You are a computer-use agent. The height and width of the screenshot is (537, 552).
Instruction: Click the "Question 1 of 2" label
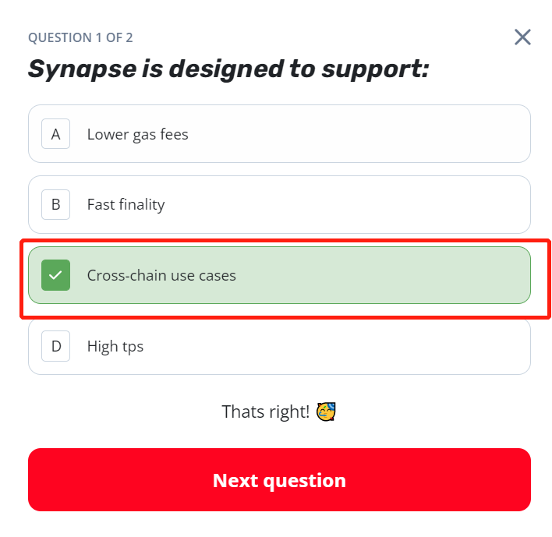tap(75, 37)
